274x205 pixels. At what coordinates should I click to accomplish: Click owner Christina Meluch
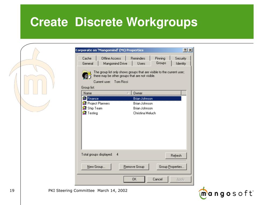click(x=144, y=113)
